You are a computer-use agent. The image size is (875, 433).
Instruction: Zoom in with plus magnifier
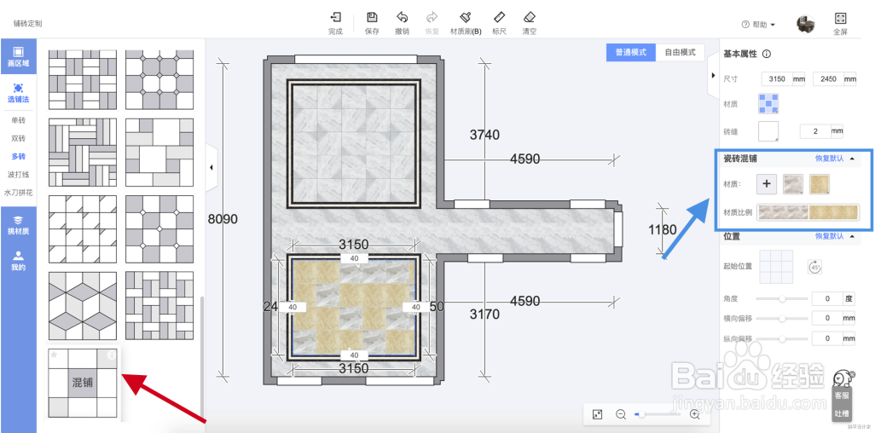click(x=695, y=414)
